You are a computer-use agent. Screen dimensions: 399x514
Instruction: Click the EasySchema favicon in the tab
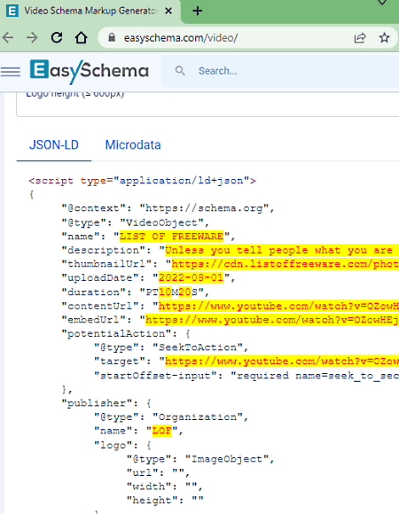point(12,12)
